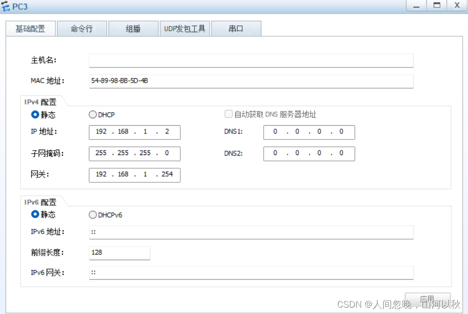Viewport: 468px width, 314px height.
Task: Open the 组播 tab
Action: (x=133, y=29)
